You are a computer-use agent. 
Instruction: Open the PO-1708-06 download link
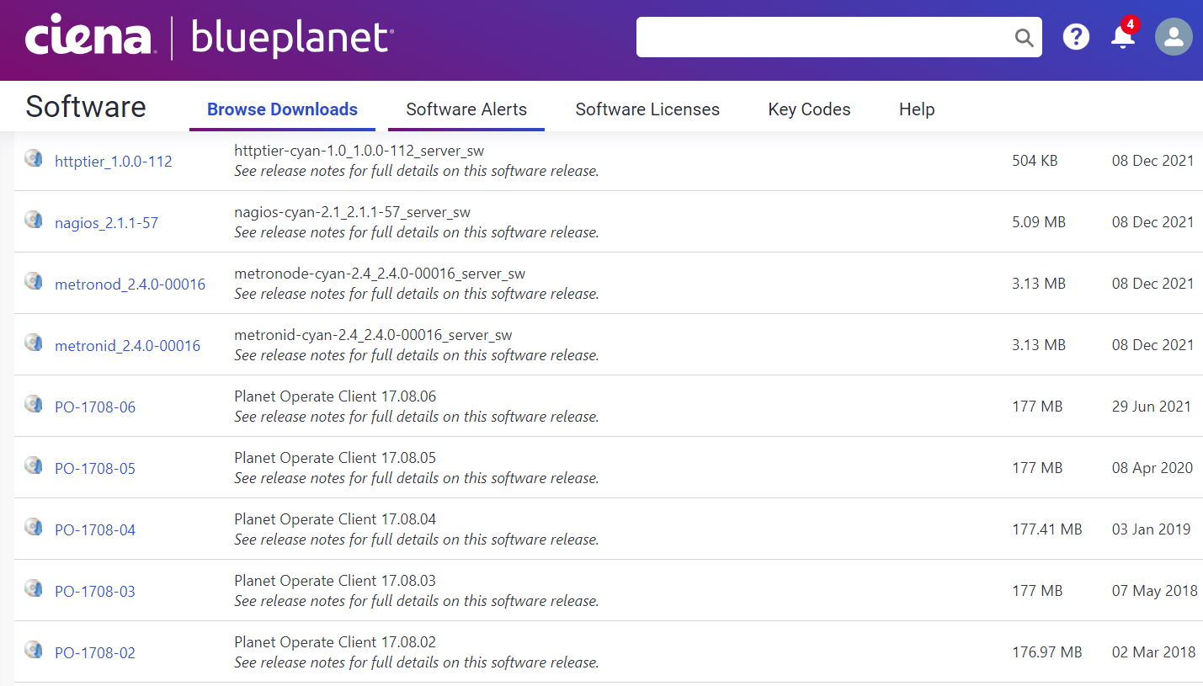coord(95,407)
